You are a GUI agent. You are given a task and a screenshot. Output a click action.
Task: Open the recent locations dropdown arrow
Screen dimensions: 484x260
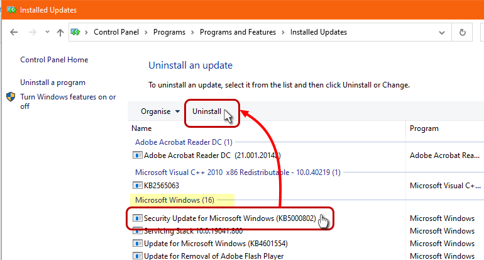point(47,32)
